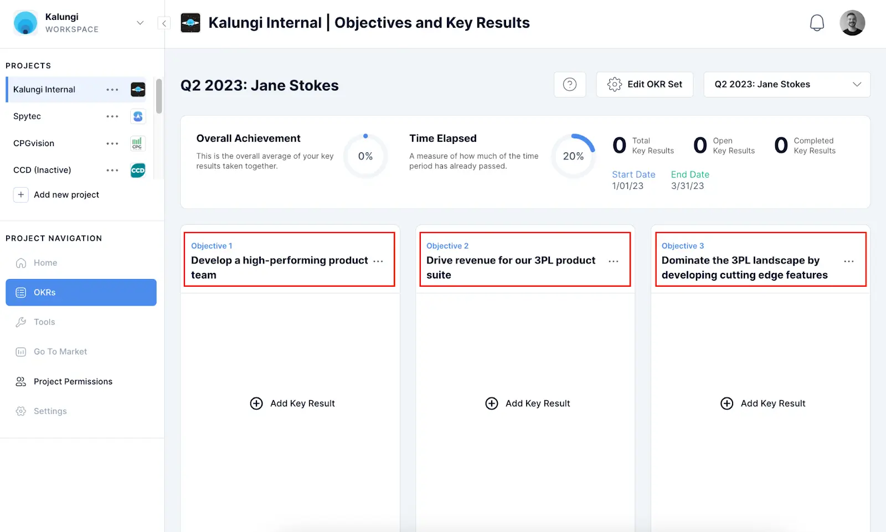Click the CCD project logo icon

click(x=138, y=170)
